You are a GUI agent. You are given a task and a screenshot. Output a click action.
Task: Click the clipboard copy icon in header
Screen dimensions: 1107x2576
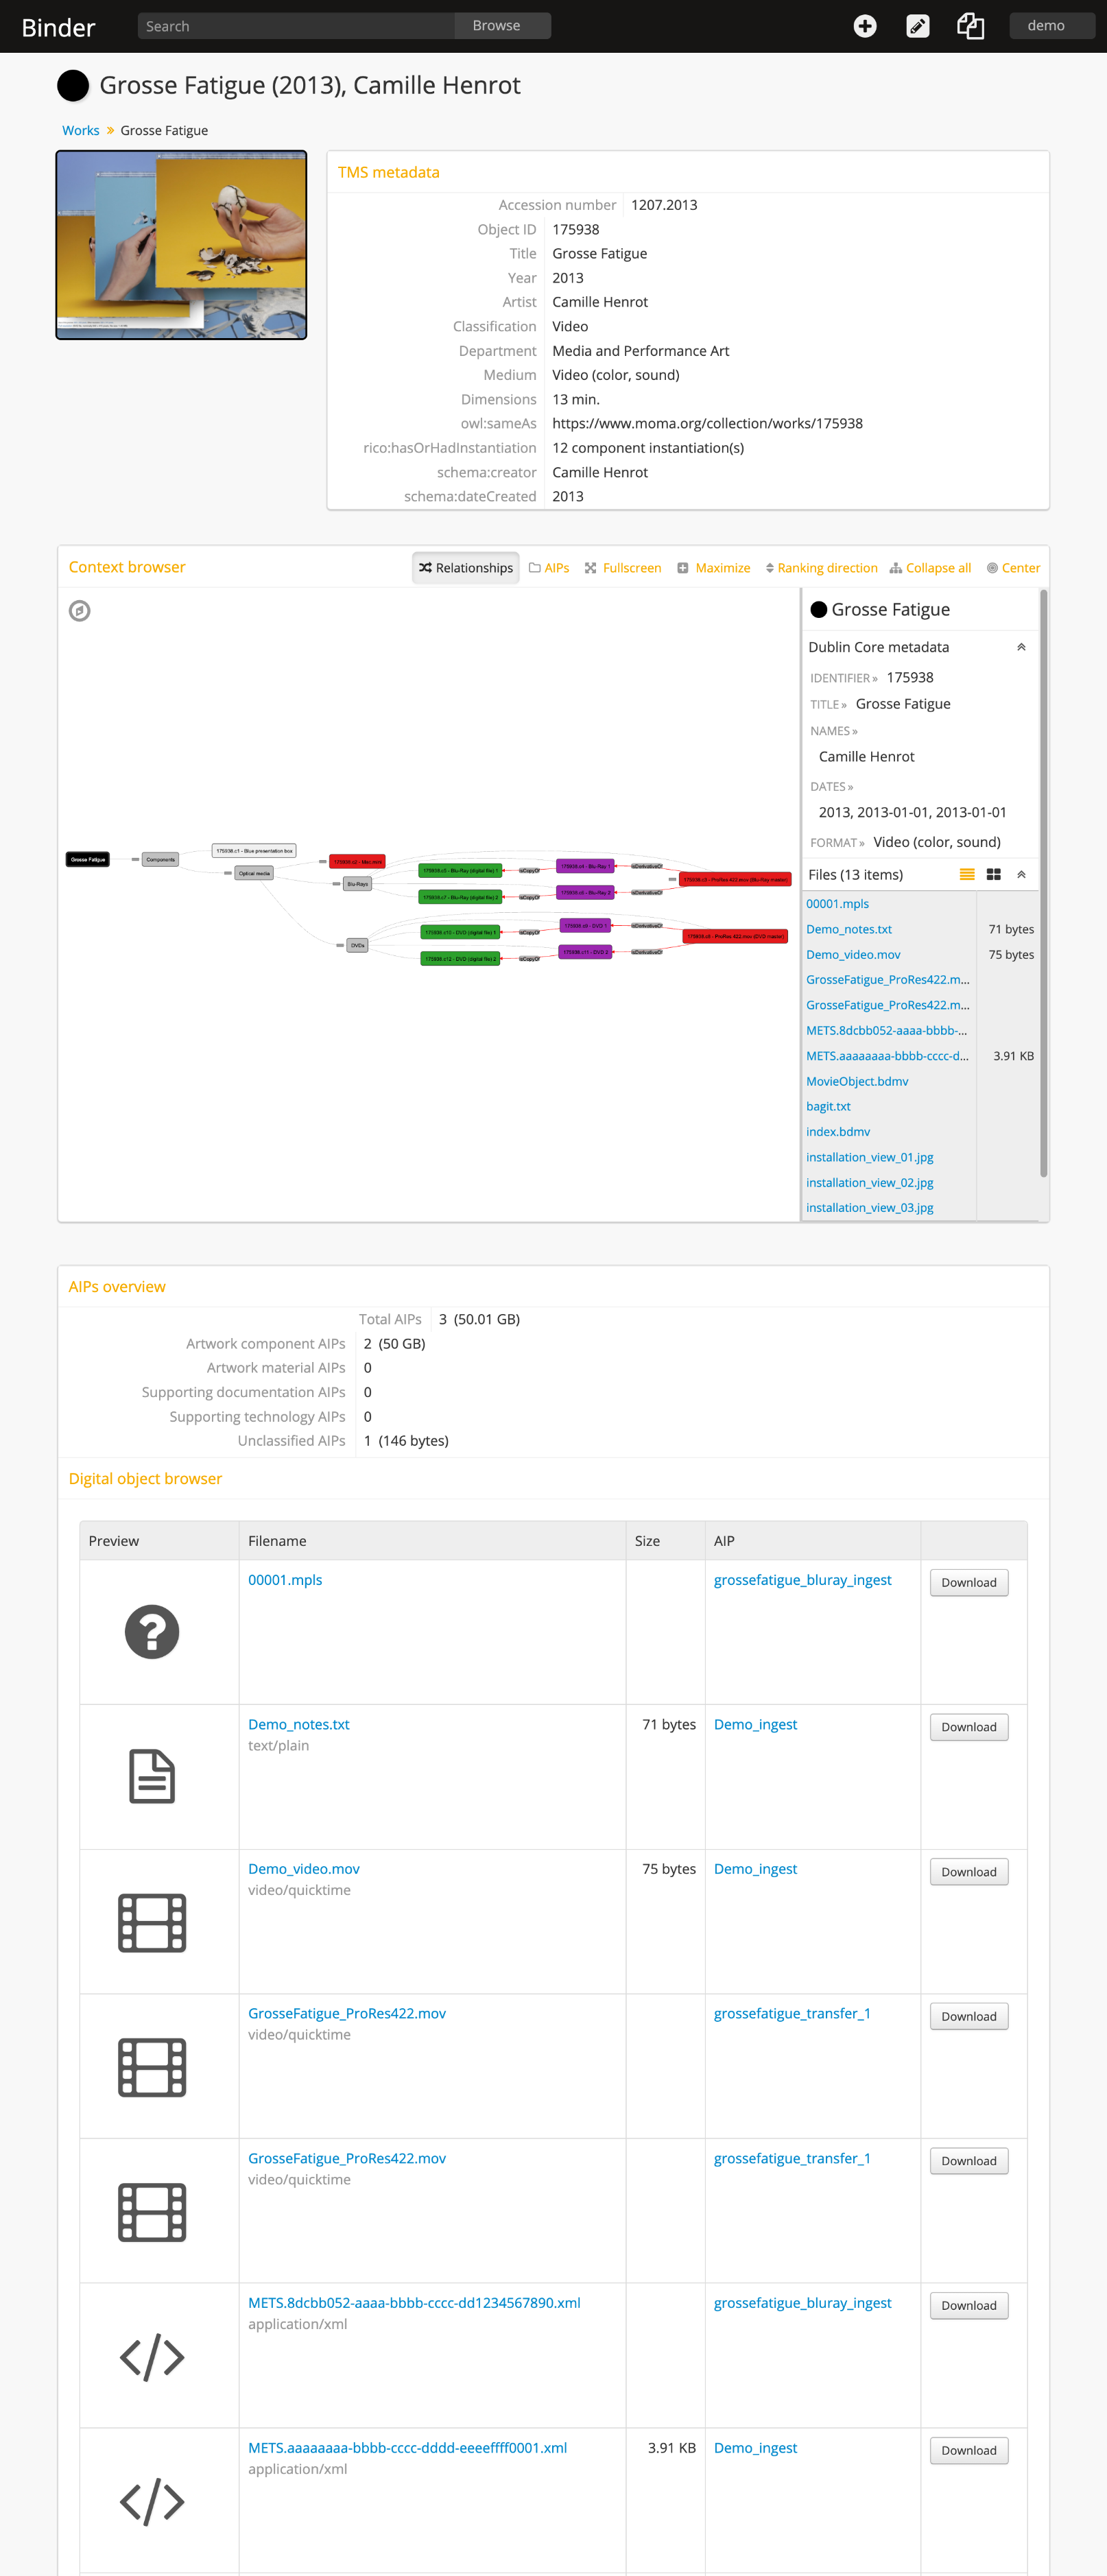(970, 26)
